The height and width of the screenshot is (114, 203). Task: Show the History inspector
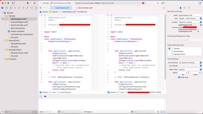click(x=185, y=8)
